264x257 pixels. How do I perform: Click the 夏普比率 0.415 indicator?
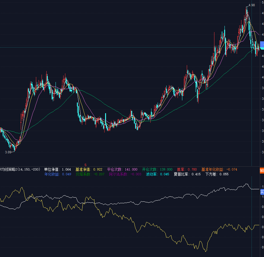point(187,174)
